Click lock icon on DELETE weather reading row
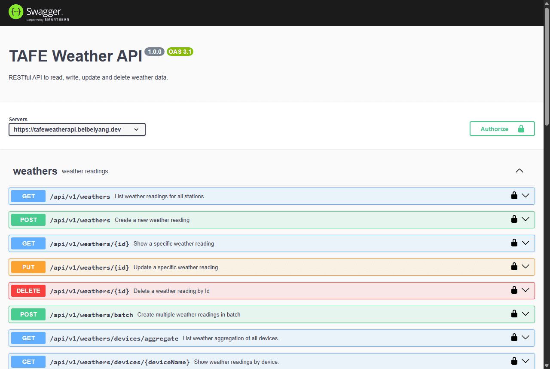The image size is (550, 369). (x=514, y=290)
